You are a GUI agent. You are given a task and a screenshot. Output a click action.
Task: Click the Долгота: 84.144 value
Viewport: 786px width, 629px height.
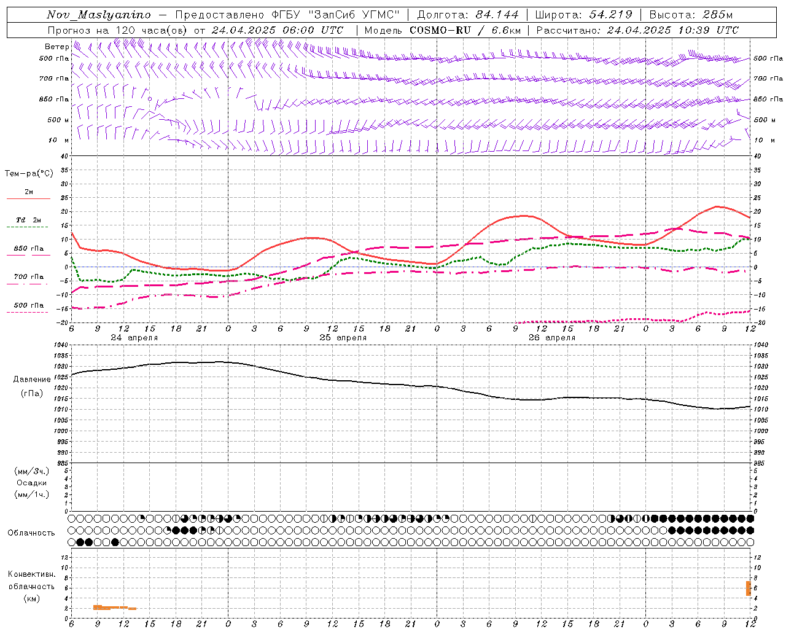pyautogui.click(x=468, y=15)
